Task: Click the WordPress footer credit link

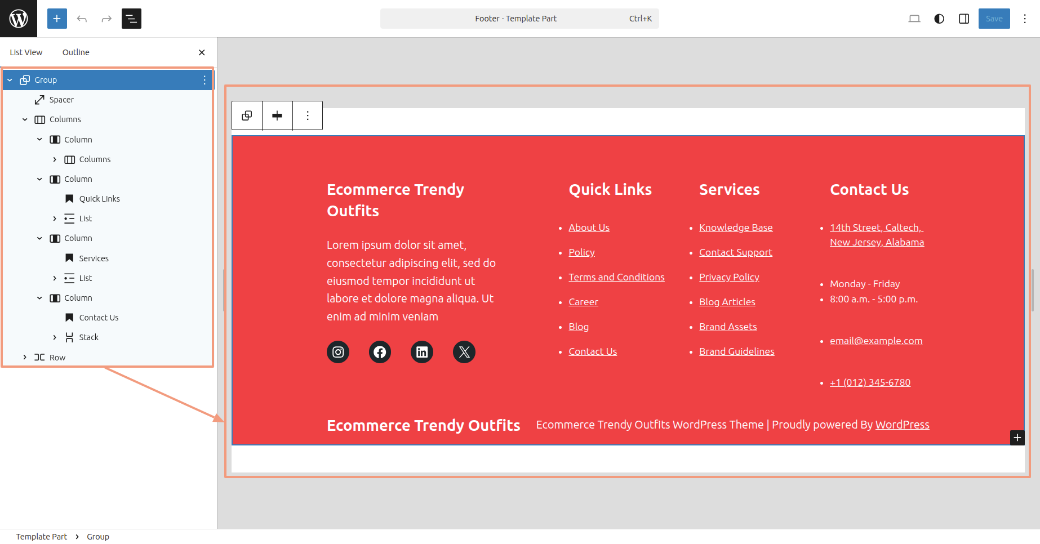Action: coord(902,425)
